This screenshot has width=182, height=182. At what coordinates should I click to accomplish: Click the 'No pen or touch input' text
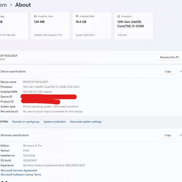(x=53, y=111)
